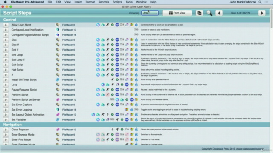Image resolution: width=273 pixels, height=153 pixels.
Task: Click FileMaker 13 version icon for Perform Script on Server
Action: pos(58,100)
